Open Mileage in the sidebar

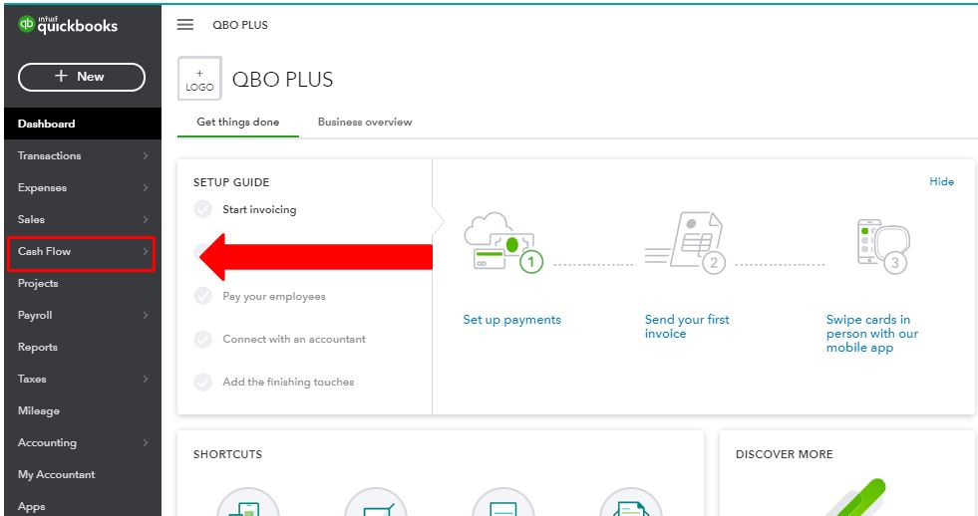coord(83,410)
